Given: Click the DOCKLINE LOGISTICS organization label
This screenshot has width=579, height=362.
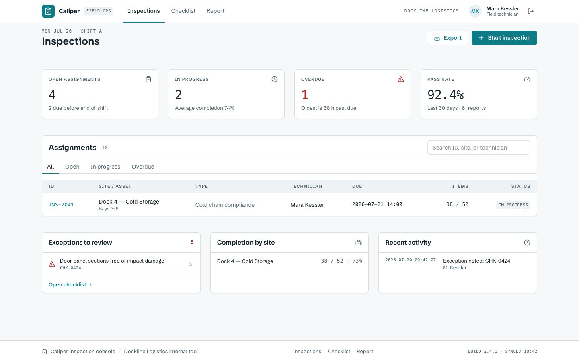Looking at the screenshot, I should pos(431,11).
